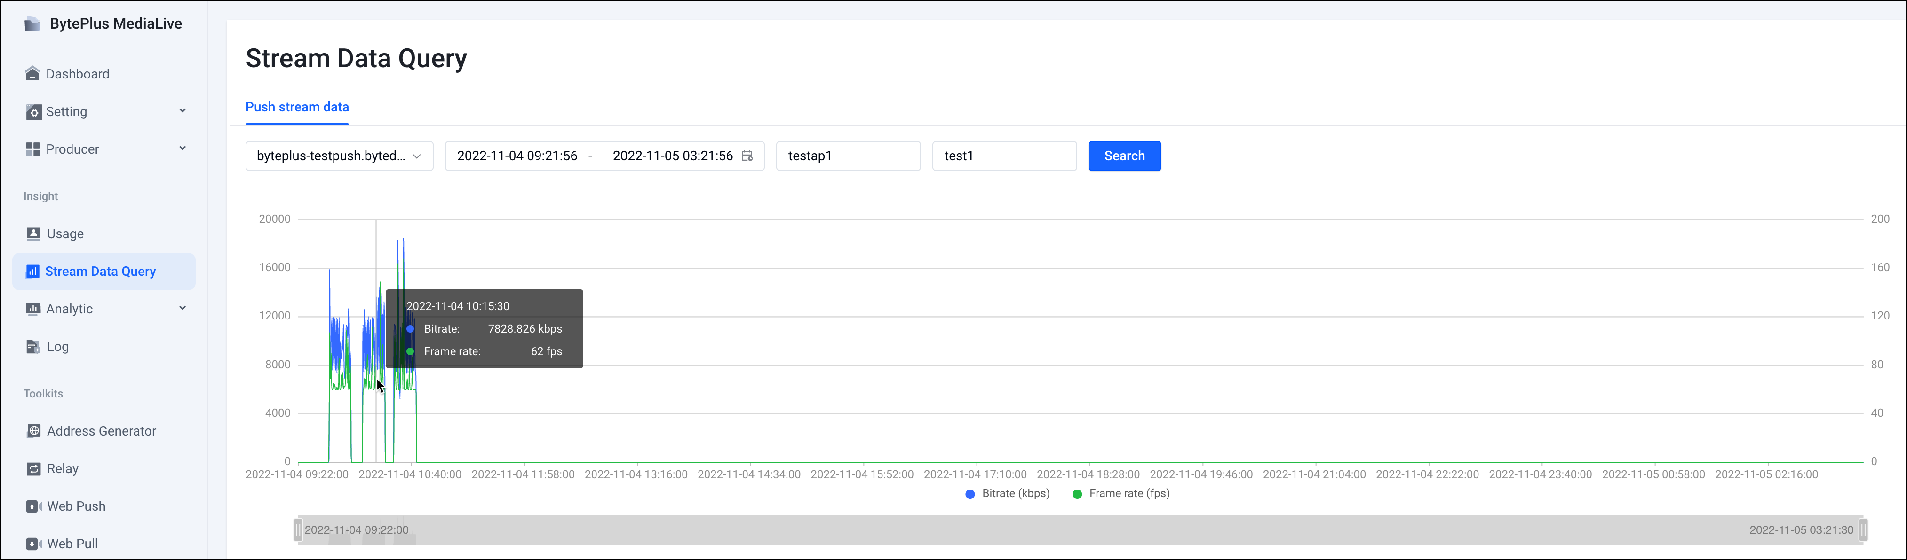Click the Address Generator globe icon
Screen dimensions: 1907x560
[x=33, y=431]
